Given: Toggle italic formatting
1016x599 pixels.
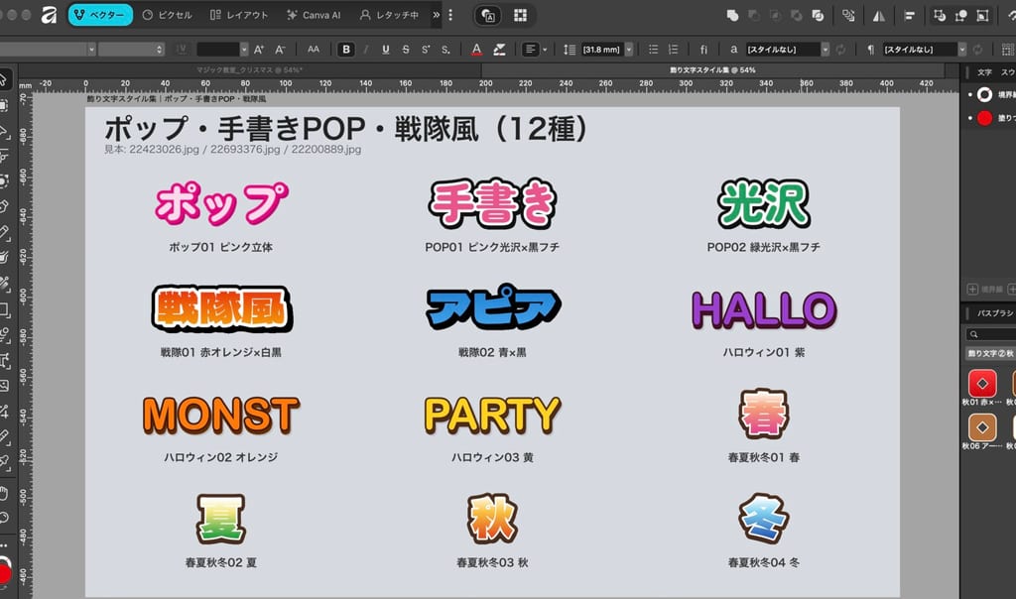Looking at the screenshot, I should pyautogui.click(x=366, y=50).
